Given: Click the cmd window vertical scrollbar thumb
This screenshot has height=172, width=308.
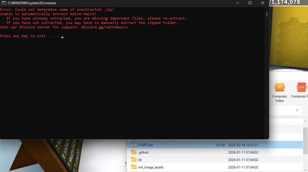Looking at the screenshot, I should 267,14.
